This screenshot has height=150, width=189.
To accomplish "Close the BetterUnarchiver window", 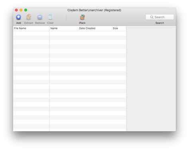I will tap(16, 10).
